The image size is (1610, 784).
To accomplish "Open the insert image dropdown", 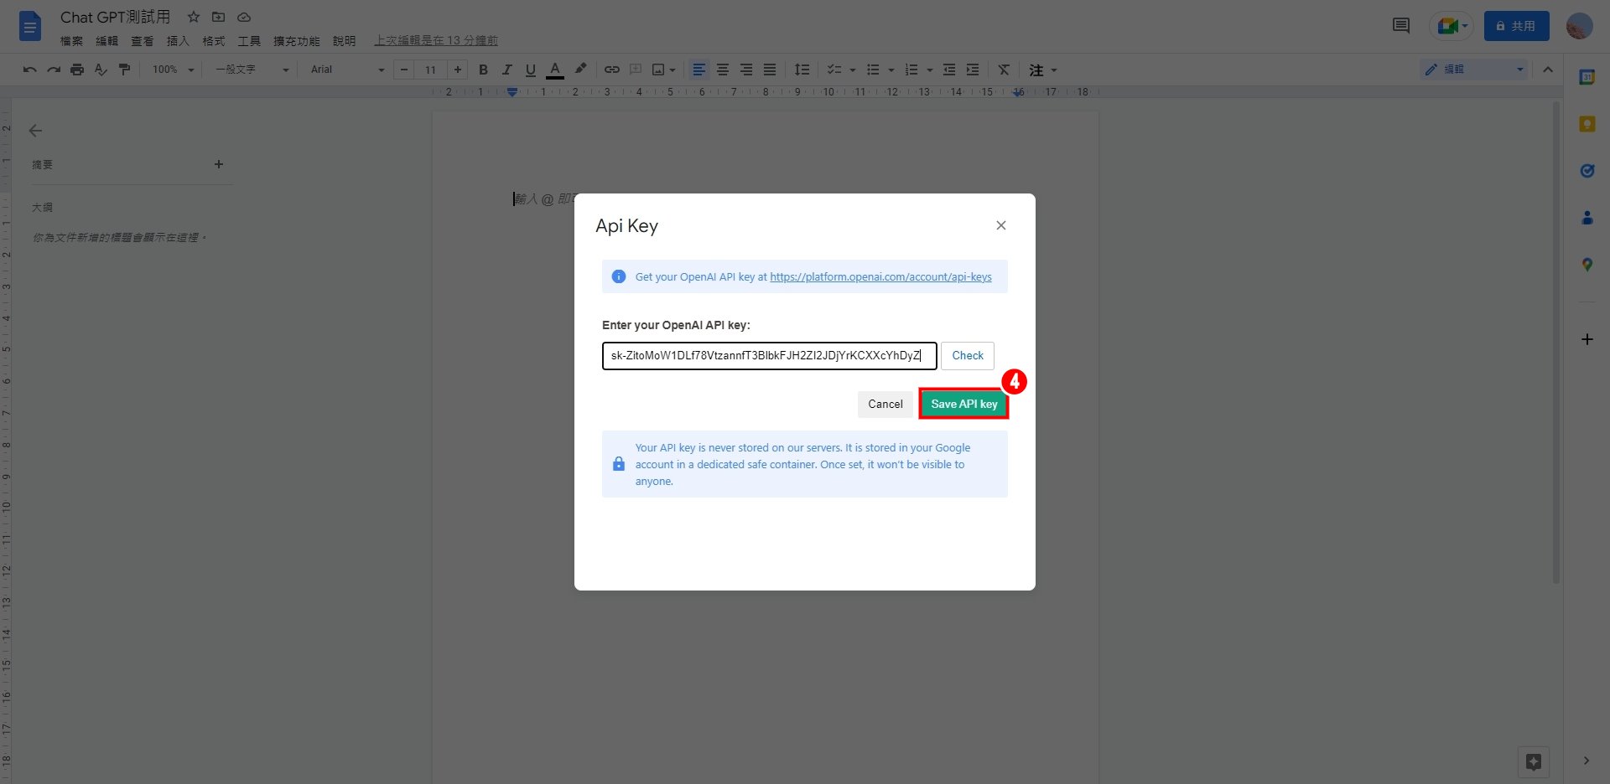I will pos(663,70).
